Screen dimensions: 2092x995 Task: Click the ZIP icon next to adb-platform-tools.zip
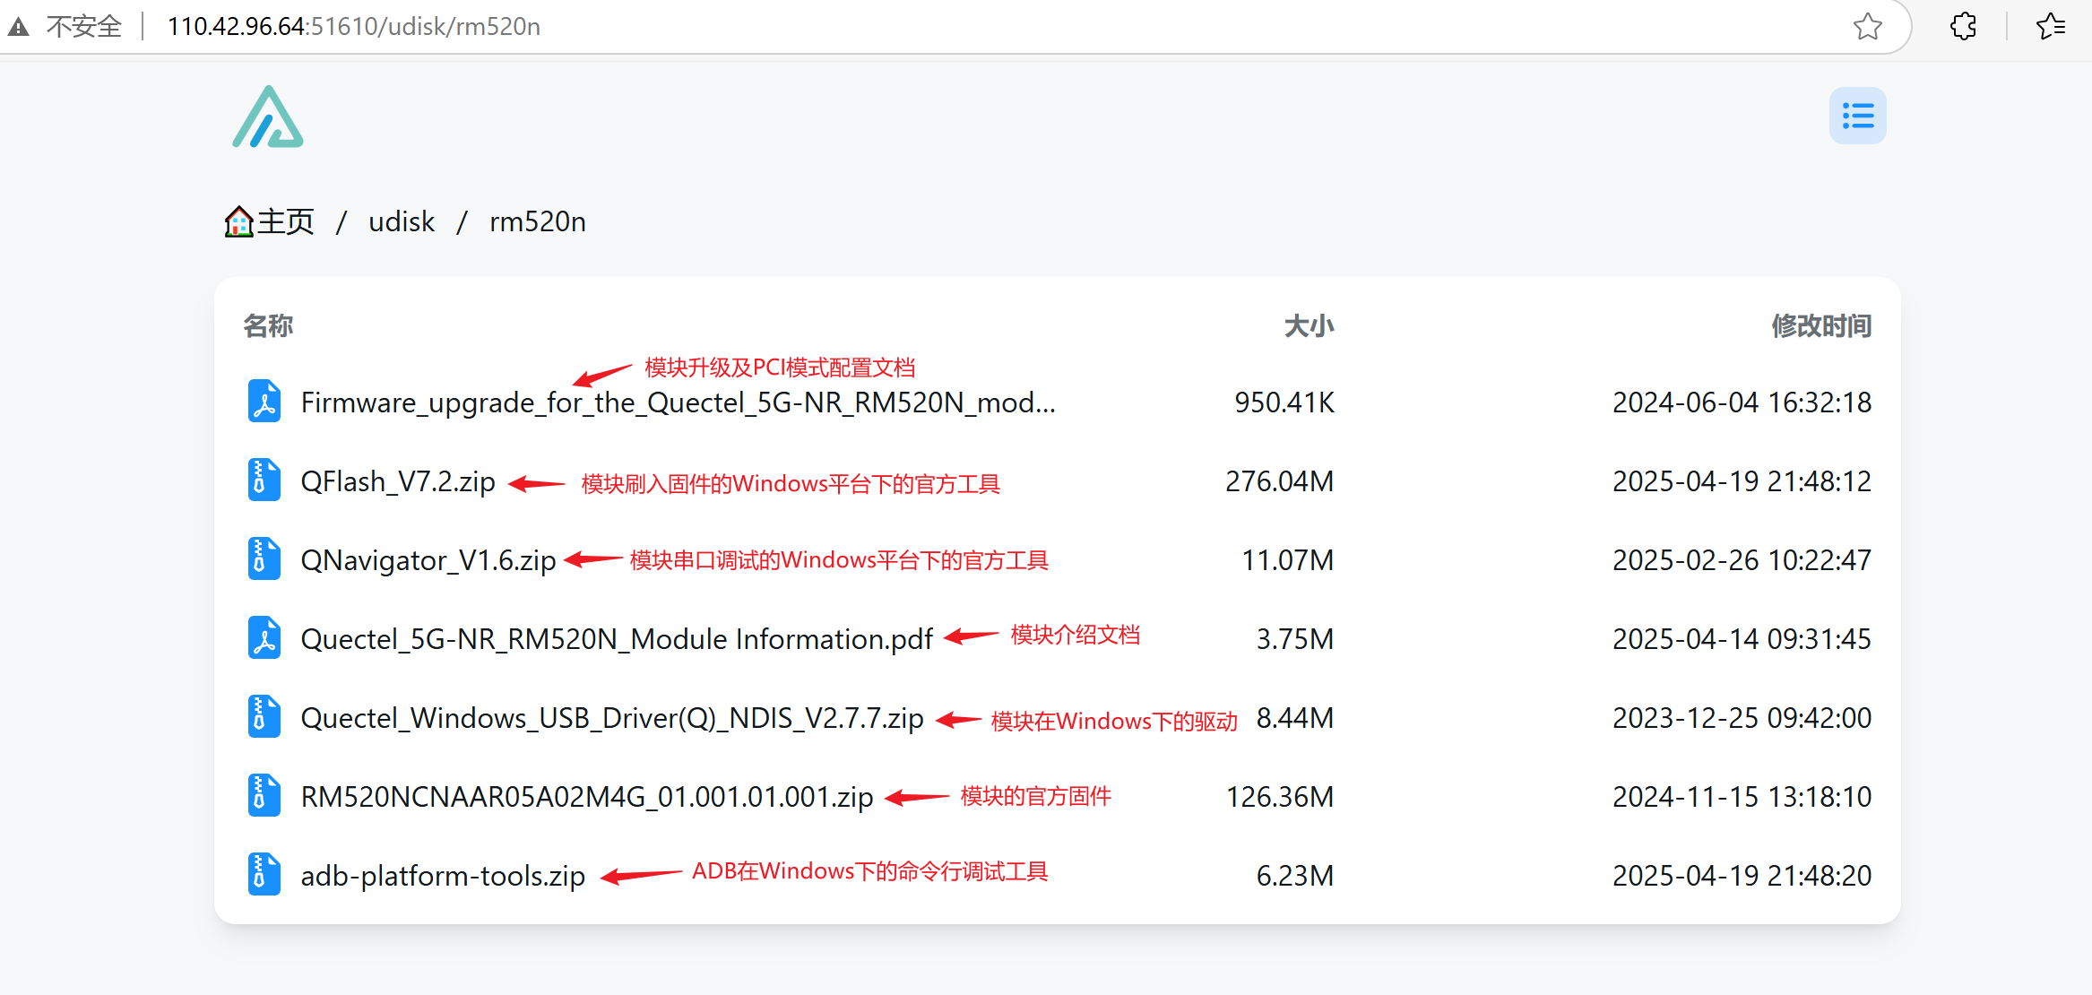click(264, 874)
